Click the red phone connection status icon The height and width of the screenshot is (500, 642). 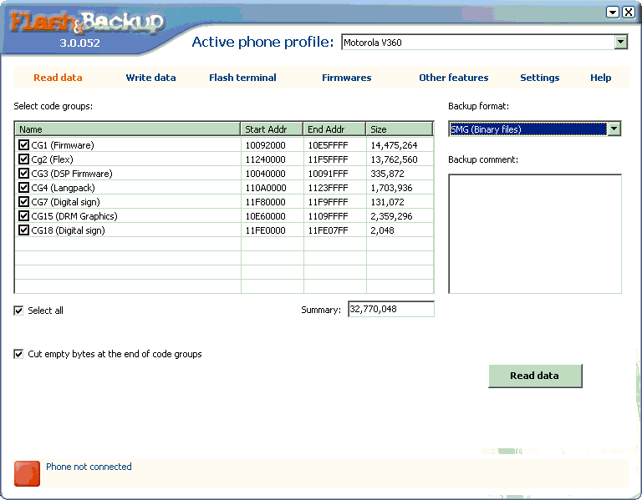(x=27, y=473)
